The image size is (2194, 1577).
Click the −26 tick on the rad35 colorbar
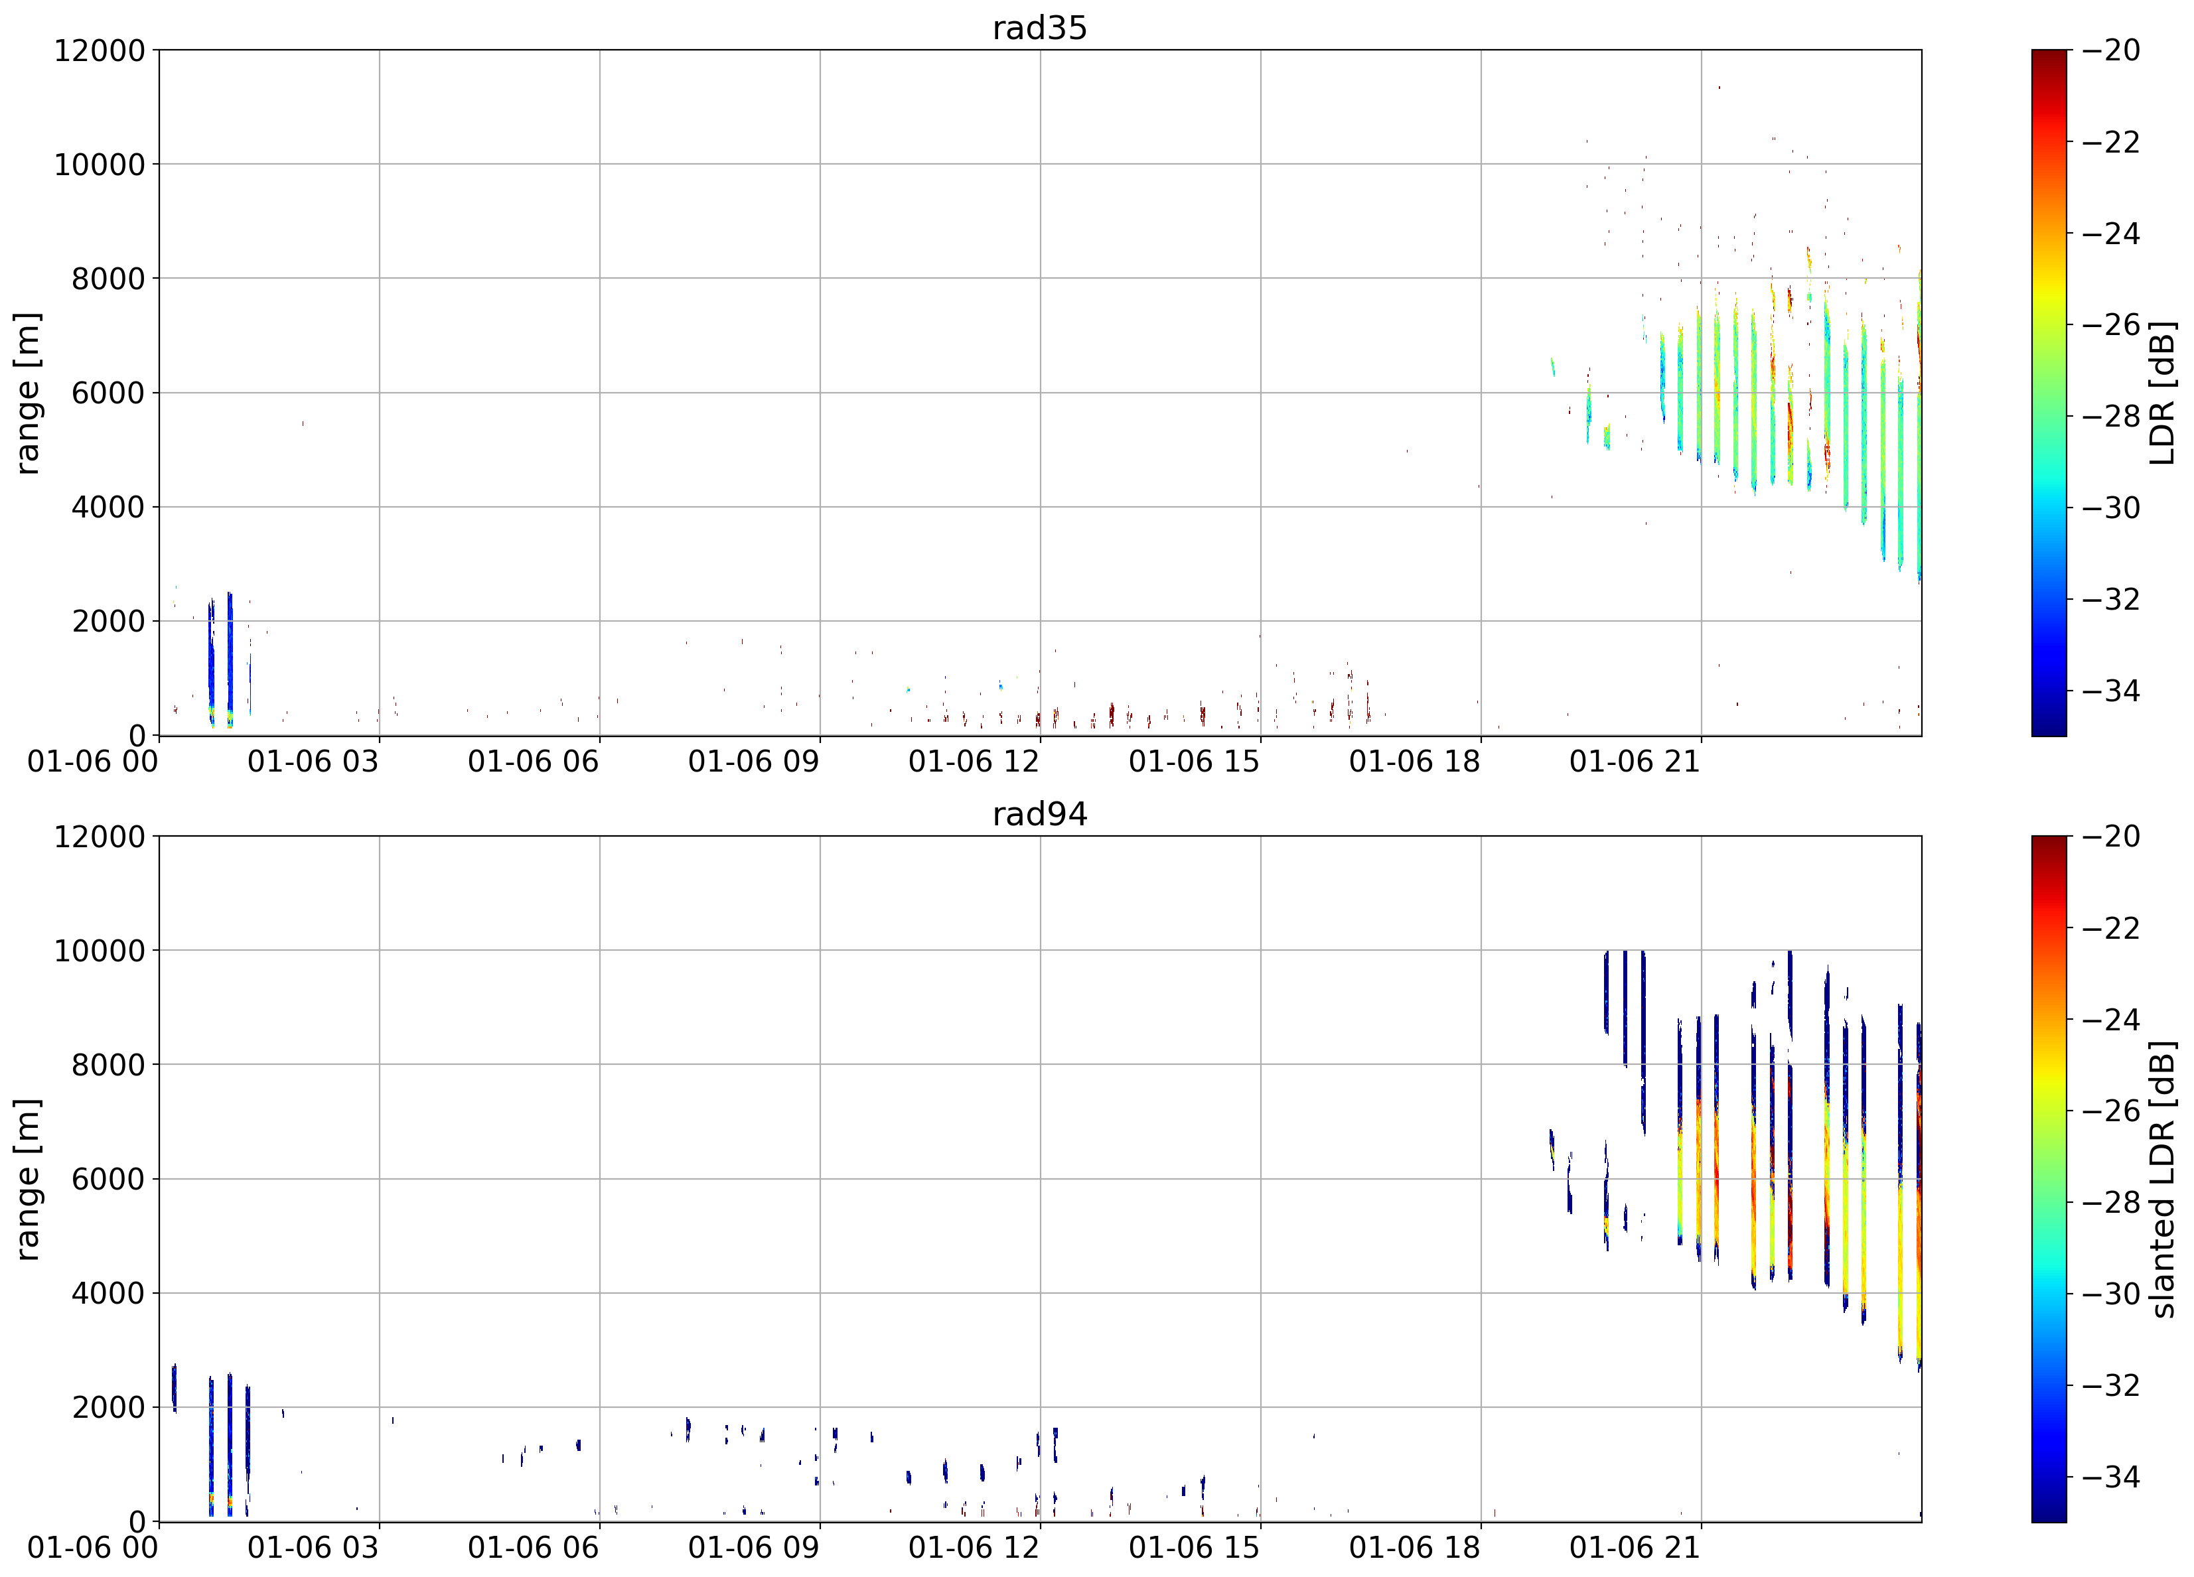2111,325
